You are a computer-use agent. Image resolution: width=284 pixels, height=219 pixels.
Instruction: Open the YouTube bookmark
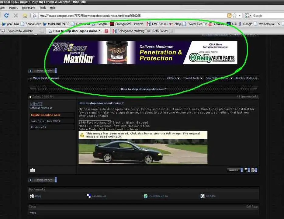(x=217, y=24)
